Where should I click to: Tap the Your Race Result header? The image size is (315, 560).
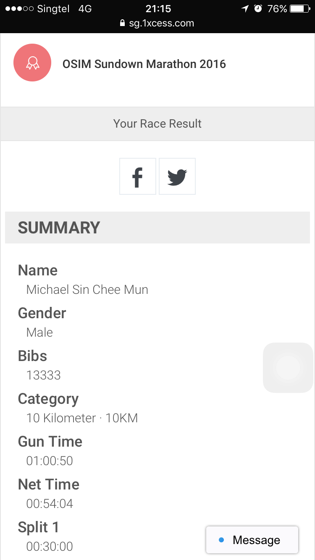tap(157, 124)
